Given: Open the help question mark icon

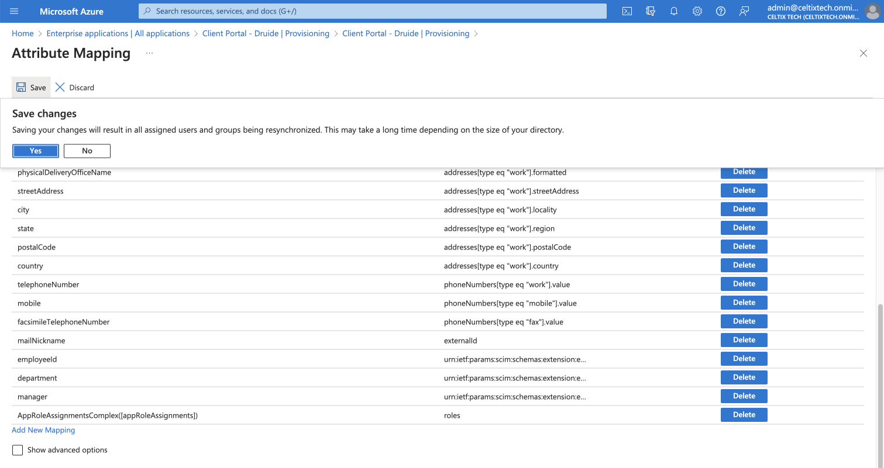Looking at the screenshot, I should (x=721, y=11).
